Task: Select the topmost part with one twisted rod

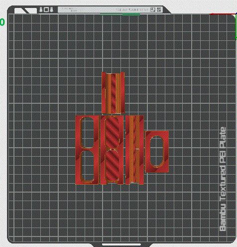Action: (113, 93)
